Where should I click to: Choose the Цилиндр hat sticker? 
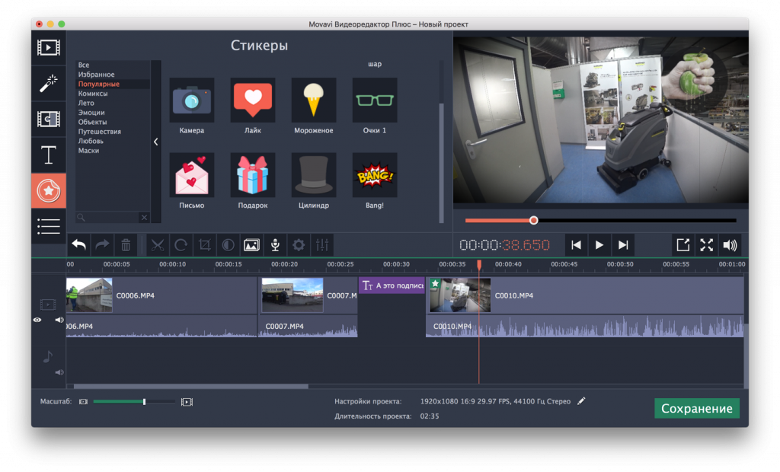[x=313, y=175]
